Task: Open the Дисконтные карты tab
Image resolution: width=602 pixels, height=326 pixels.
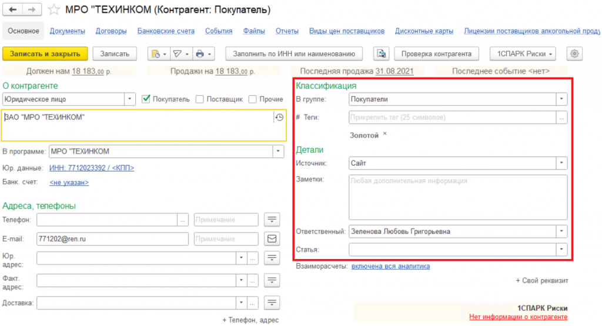Action: tap(424, 31)
